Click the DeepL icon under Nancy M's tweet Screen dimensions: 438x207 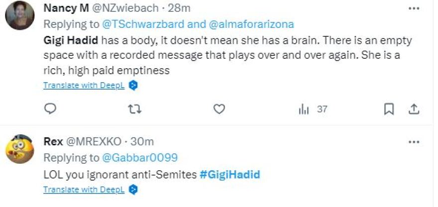[x=133, y=85]
